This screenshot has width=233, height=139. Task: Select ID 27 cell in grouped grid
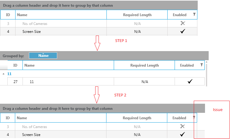point(15,82)
